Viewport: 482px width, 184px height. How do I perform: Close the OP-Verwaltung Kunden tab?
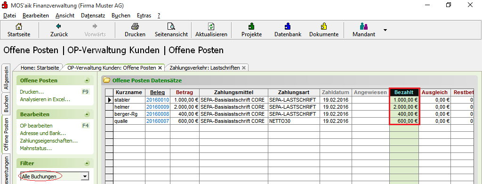point(160,68)
